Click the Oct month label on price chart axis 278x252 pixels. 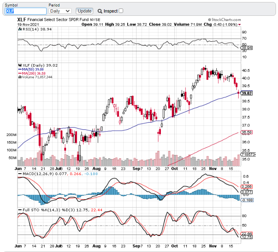174,168
